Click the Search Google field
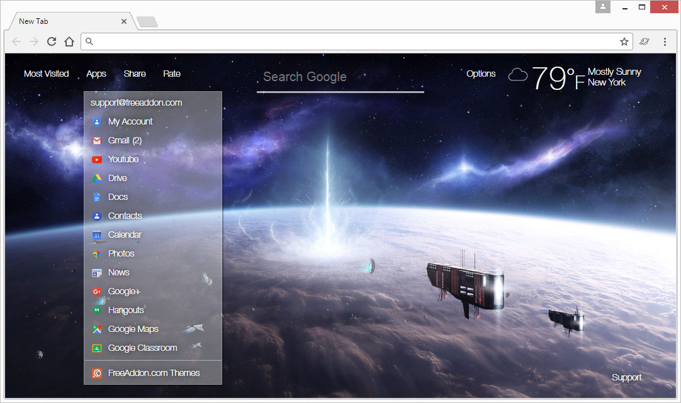Viewport: 681px width, 403px height. tap(340, 77)
